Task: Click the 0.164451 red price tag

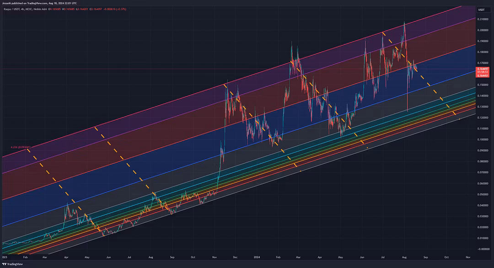Action: [x=482, y=75]
